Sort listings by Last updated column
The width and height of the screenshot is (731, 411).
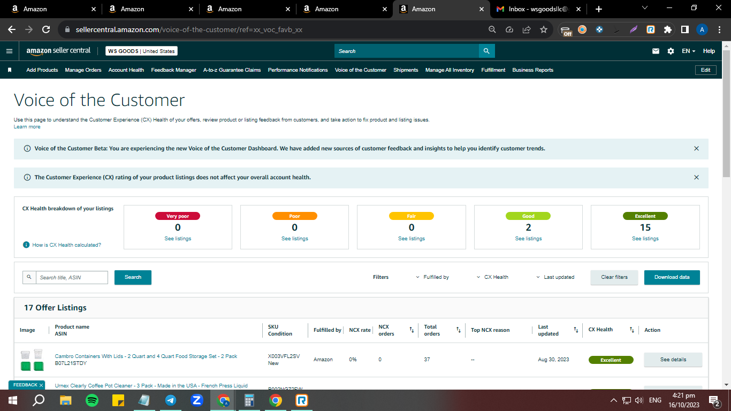576,330
